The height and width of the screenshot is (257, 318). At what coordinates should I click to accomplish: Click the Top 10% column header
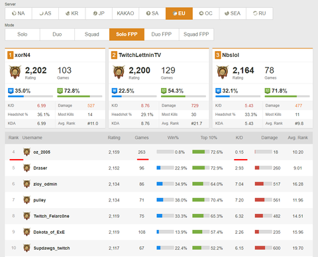[x=209, y=138]
